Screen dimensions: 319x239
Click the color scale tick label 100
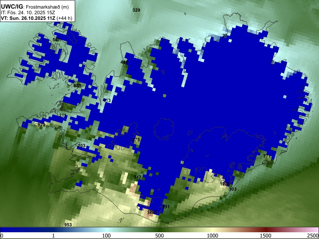tap(107, 236)
